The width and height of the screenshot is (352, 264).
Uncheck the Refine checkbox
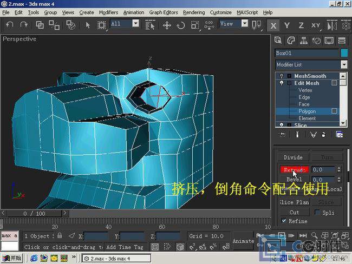(284, 221)
